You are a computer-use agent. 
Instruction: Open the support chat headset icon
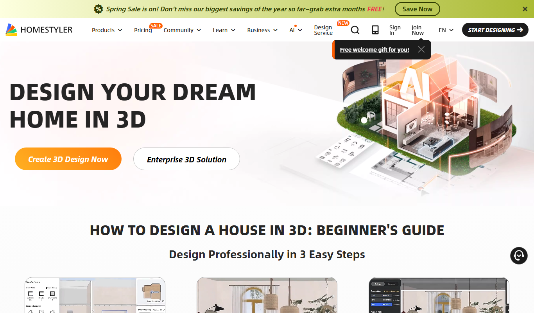tap(519, 255)
